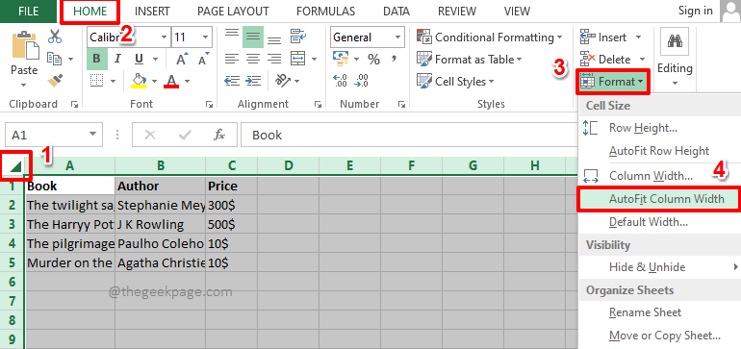Switch to the REVIEW tab
The image size is (741, 349).
(457, 12)
